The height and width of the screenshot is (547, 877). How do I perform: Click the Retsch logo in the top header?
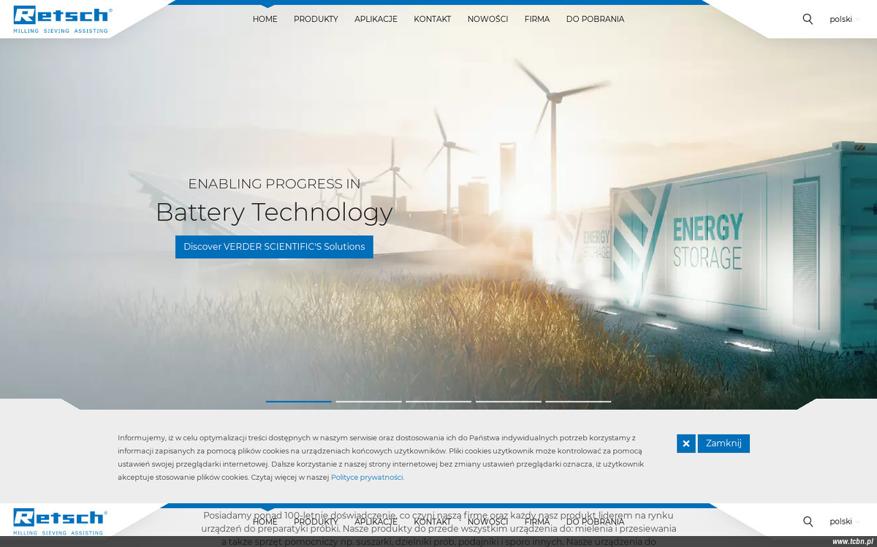click(61, 19)
